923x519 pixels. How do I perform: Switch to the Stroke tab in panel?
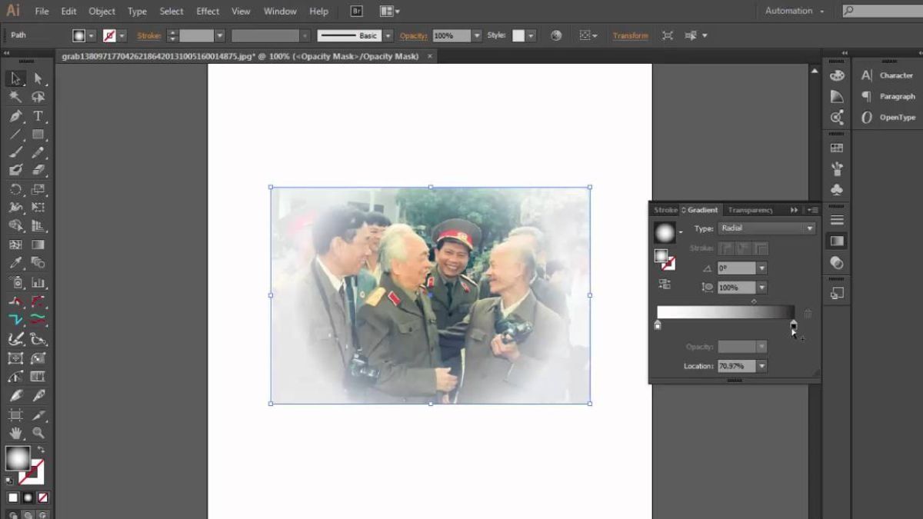[665, 210]
